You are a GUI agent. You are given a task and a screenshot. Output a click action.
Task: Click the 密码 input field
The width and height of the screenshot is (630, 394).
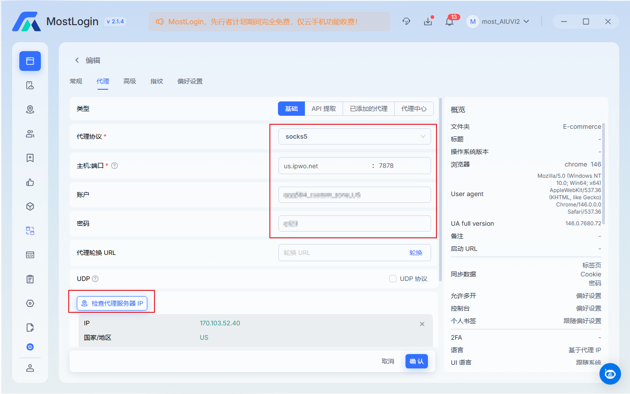pyautogui.click(x=355, y=223)
